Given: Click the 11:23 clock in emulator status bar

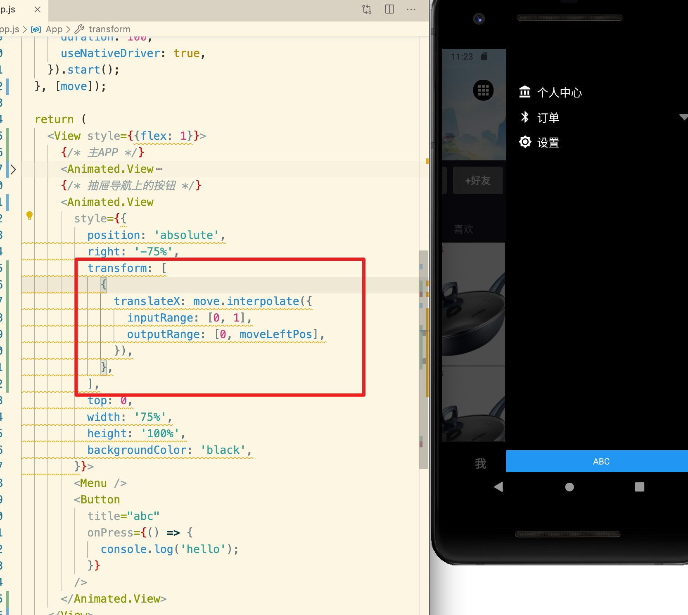Looking at the screenshot, I should tap(462, 57).
